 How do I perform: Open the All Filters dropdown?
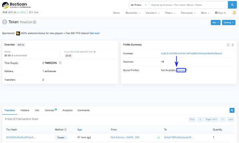click(x=139, y=5)
